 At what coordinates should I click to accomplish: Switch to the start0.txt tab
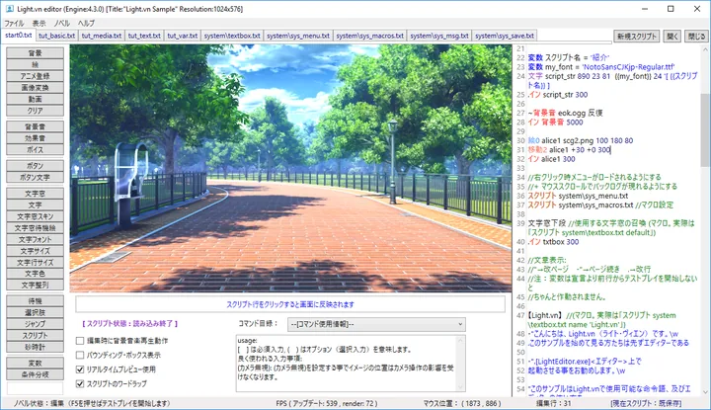click(18, 35)
